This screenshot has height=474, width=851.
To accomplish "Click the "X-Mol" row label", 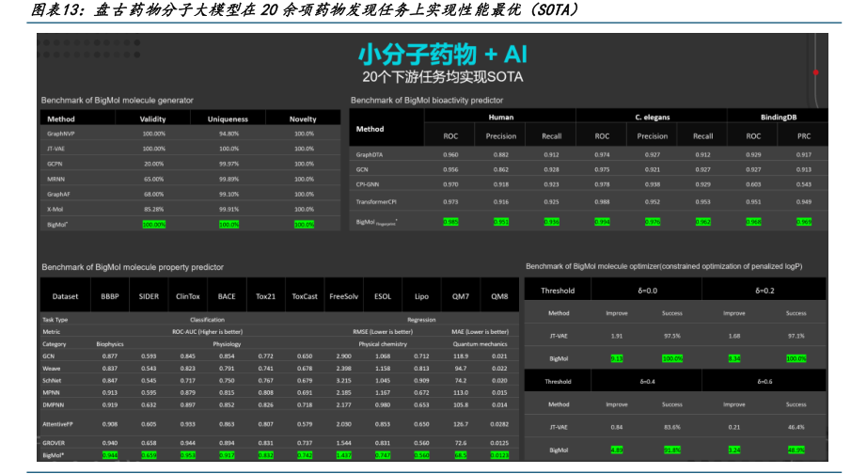I will (55, 210).
